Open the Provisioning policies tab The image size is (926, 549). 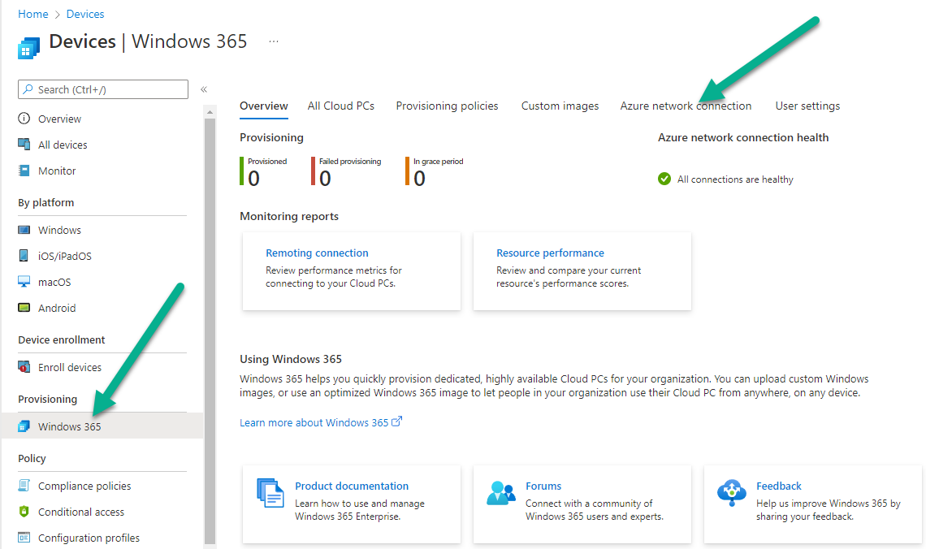click(447, 106)
